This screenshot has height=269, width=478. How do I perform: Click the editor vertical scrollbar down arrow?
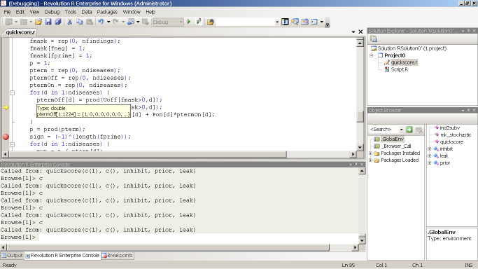[360, 147]
